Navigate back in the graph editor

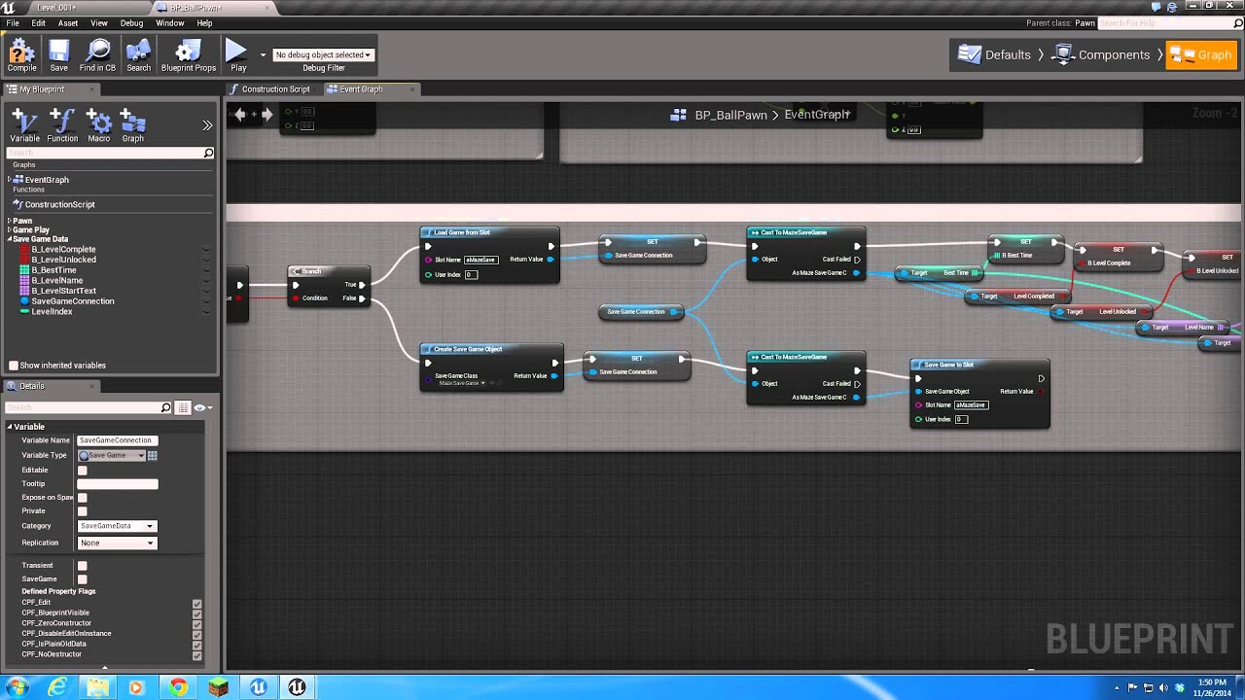click(x=240, y=114)
